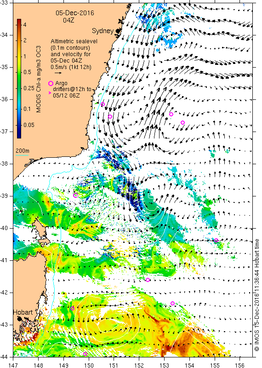This screenshot has width=262, height=368.
Task: Click the 'drifters@12h to' legend text
Action: click(72, 89)
